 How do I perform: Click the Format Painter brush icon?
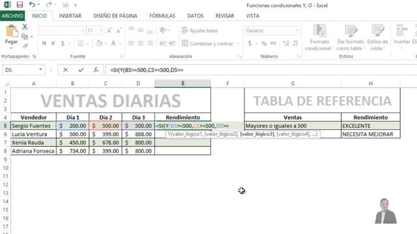pyautogui.click(x=25, y=46)
